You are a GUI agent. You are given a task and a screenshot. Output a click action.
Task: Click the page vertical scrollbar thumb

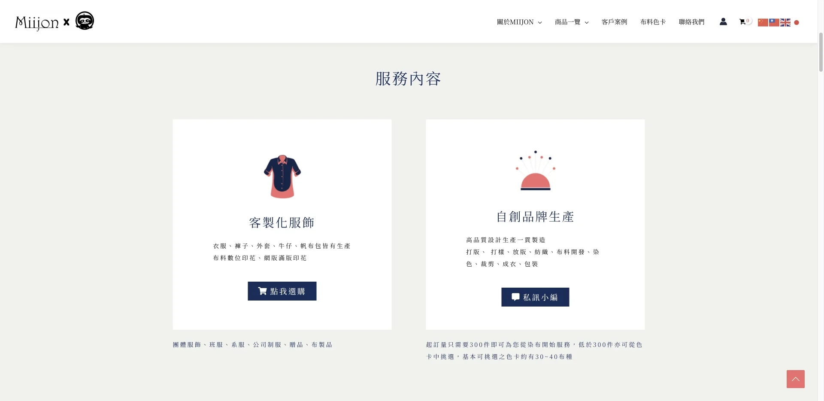[x=821, y=52]
